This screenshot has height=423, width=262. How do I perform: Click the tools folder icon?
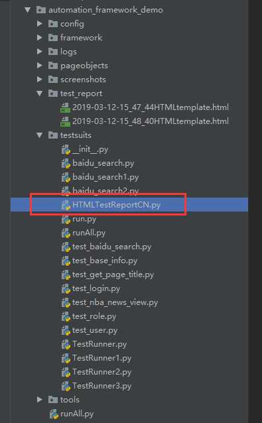tap(53, 400)
